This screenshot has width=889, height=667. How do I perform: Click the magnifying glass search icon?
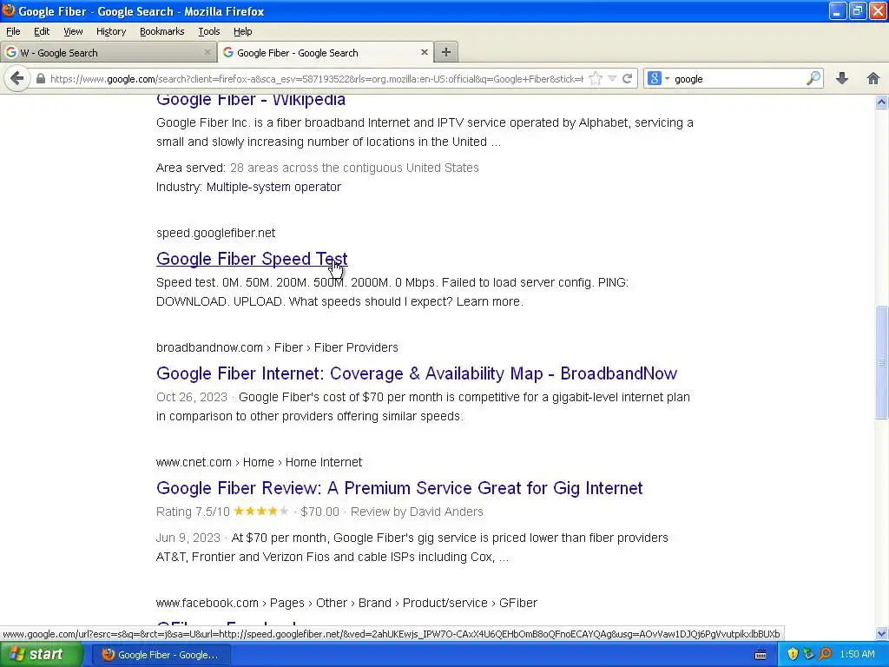[813, 78]
